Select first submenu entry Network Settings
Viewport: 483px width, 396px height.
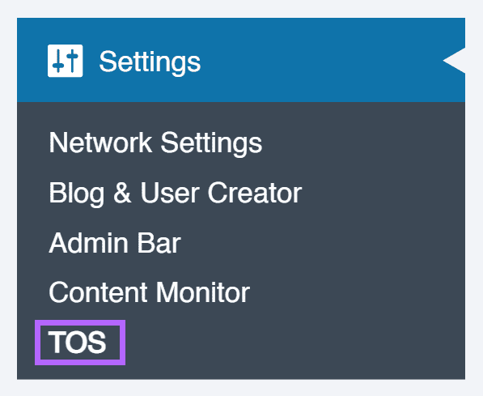click(x=155, y=143)
